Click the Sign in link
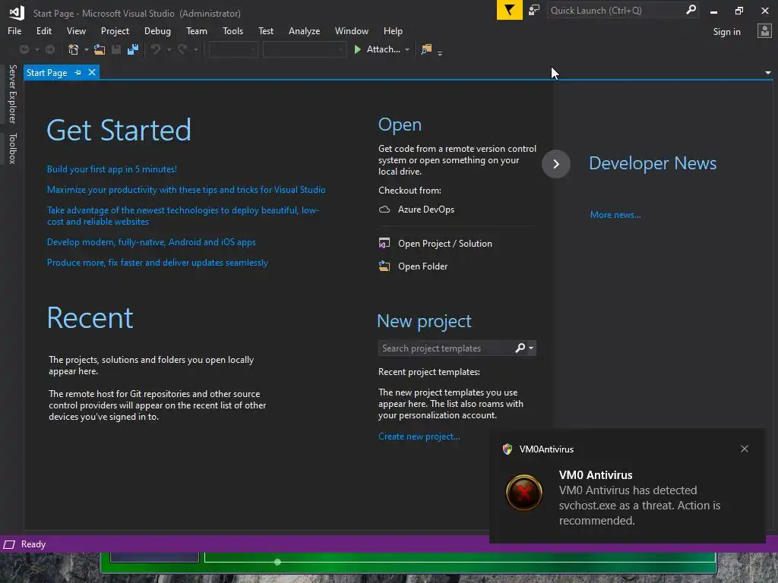 pos(726,31)
